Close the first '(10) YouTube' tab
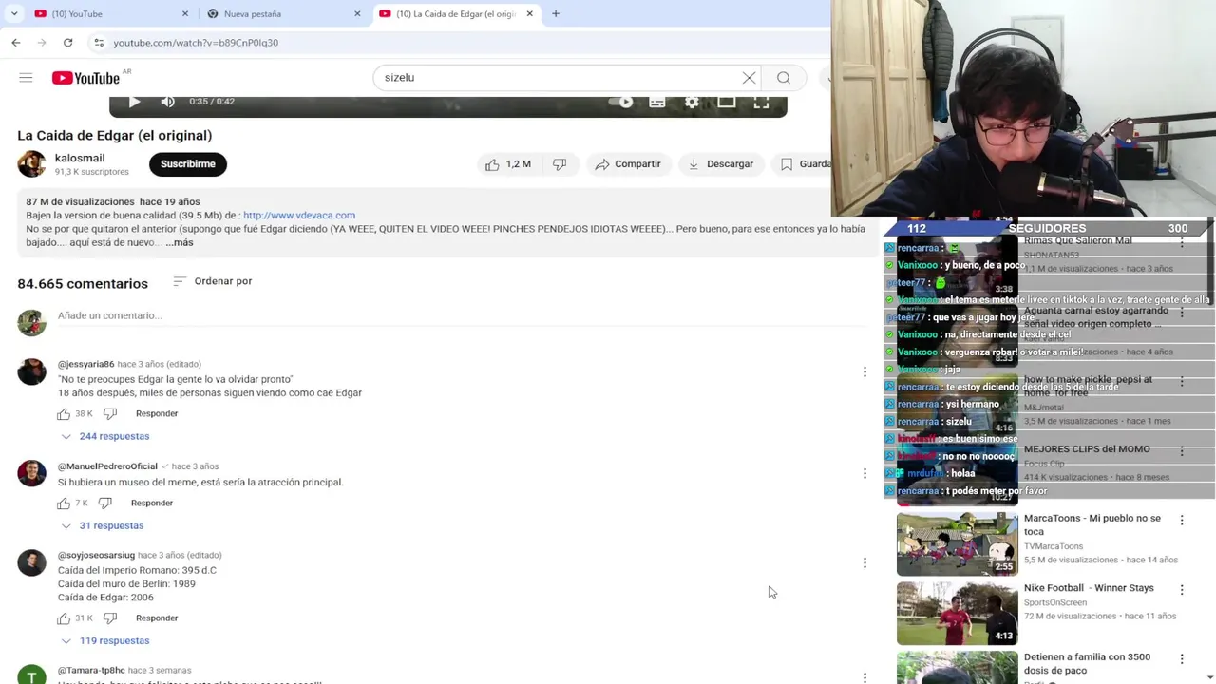The width and height of the screenshot is (1216, 684). (x=185, y=13)
